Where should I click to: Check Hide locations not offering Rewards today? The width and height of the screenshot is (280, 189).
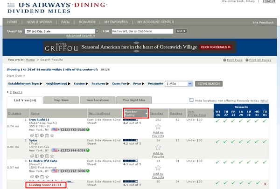(191, 100)
